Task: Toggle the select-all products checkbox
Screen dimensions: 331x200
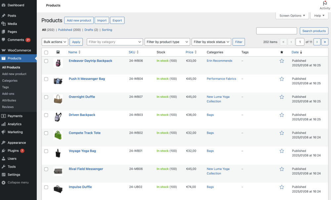Action: pyautogui.click(x=46, y=52)
